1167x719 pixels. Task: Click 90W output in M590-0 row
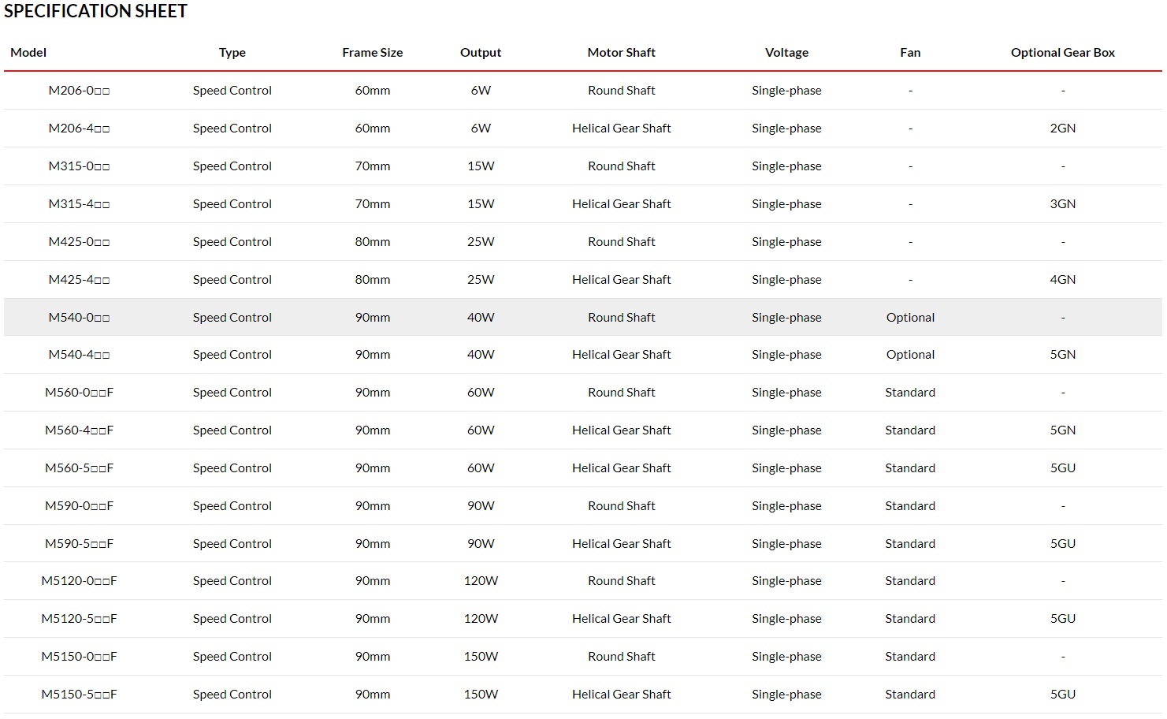coord(481,506)
